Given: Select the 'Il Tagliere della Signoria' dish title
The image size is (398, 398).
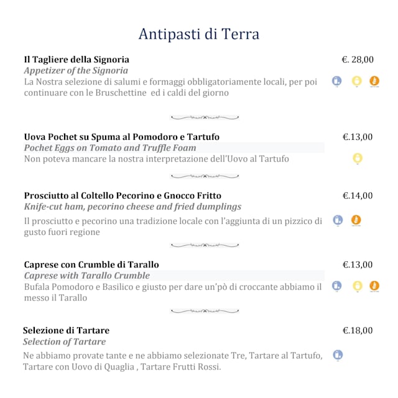Looking at the screenshot, I should pyautogui.click(x=76, y=60).
